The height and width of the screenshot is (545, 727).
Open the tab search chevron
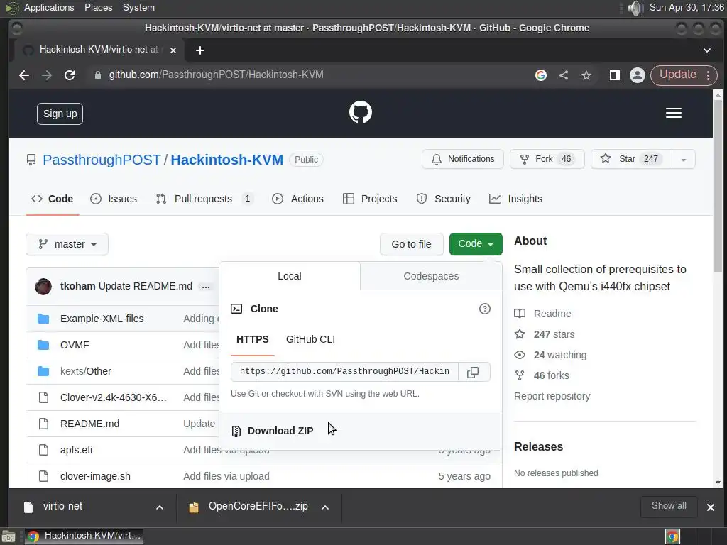point(706,50)
